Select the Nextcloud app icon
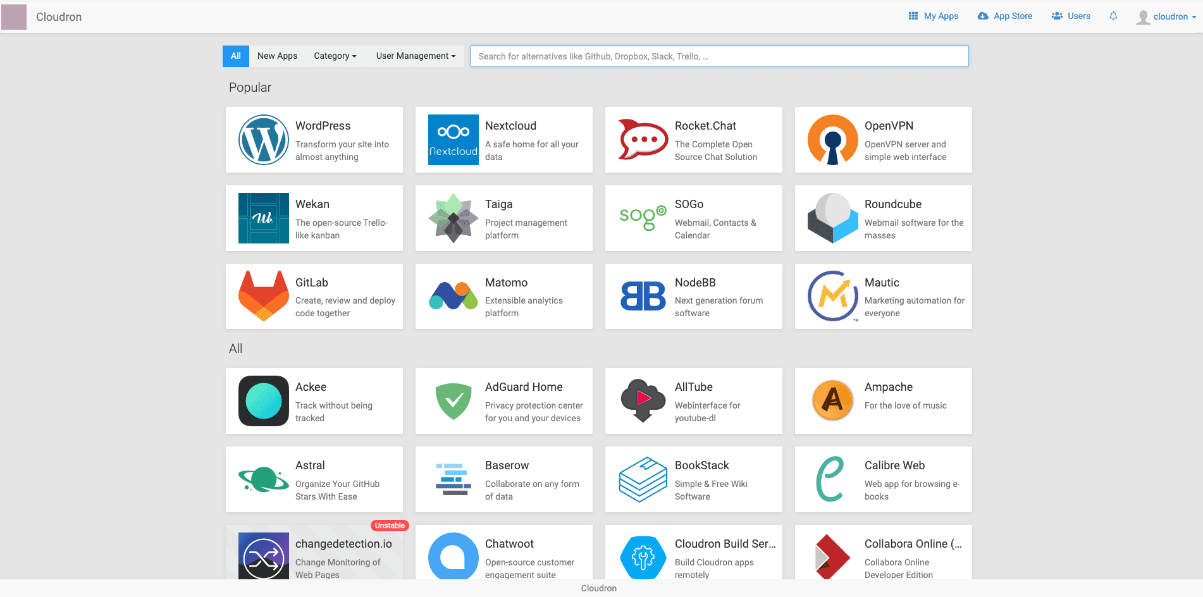 pyautogui.click(x=453, y=140)
